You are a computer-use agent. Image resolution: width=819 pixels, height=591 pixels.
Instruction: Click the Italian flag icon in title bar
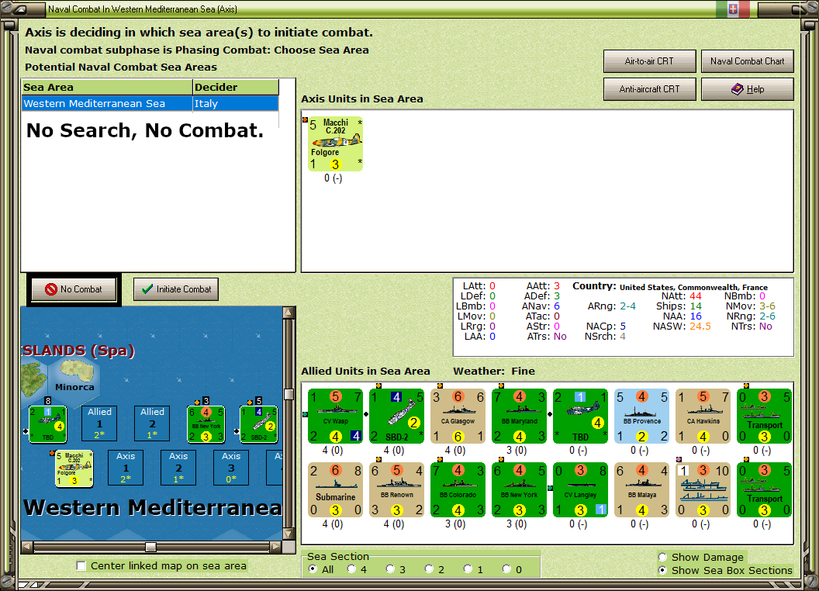click(x=732, y=9)
